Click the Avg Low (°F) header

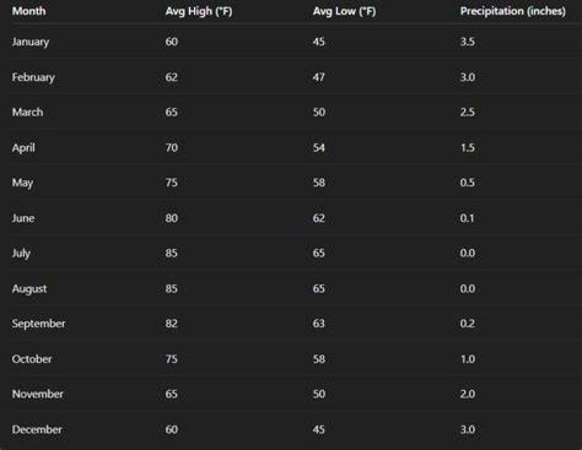click(344, 11)
